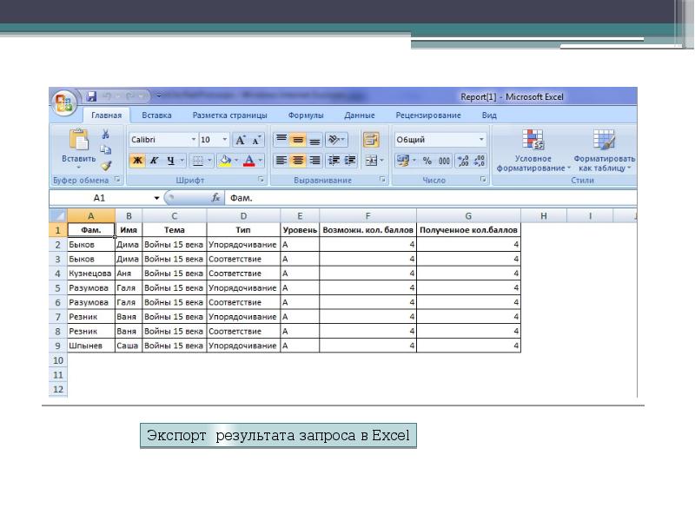
Task: Expand the Name Box dropdown arrow
Action: click(x=156, y=198)
